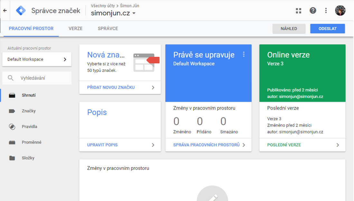Click Upravit popis link
Image resolution: width=354 pixels, height=201 pixels.
tap(102, 145)
